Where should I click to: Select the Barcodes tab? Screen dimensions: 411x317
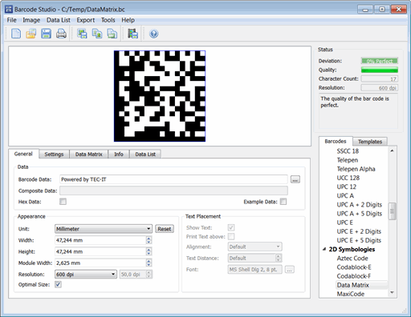click(x=336, y=141)
